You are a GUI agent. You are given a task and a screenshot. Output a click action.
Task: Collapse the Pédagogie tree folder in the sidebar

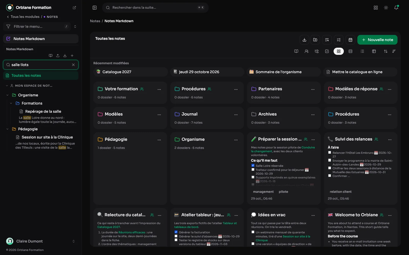(x=7, y=129)
